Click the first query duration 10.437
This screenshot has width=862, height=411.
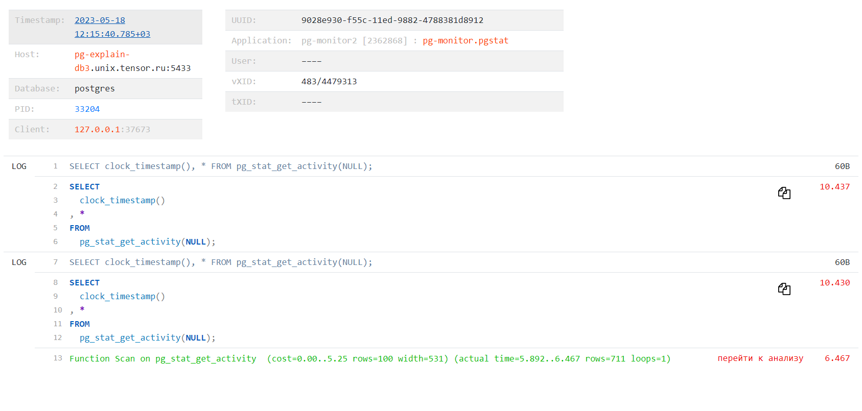click(x=834, y=187)
